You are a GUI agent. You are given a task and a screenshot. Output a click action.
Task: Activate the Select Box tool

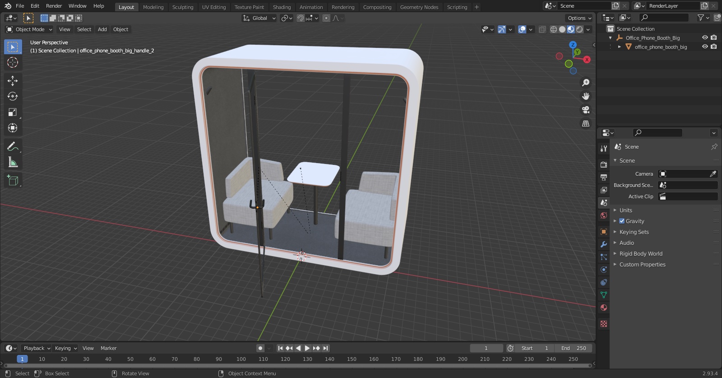click(13, 47)
